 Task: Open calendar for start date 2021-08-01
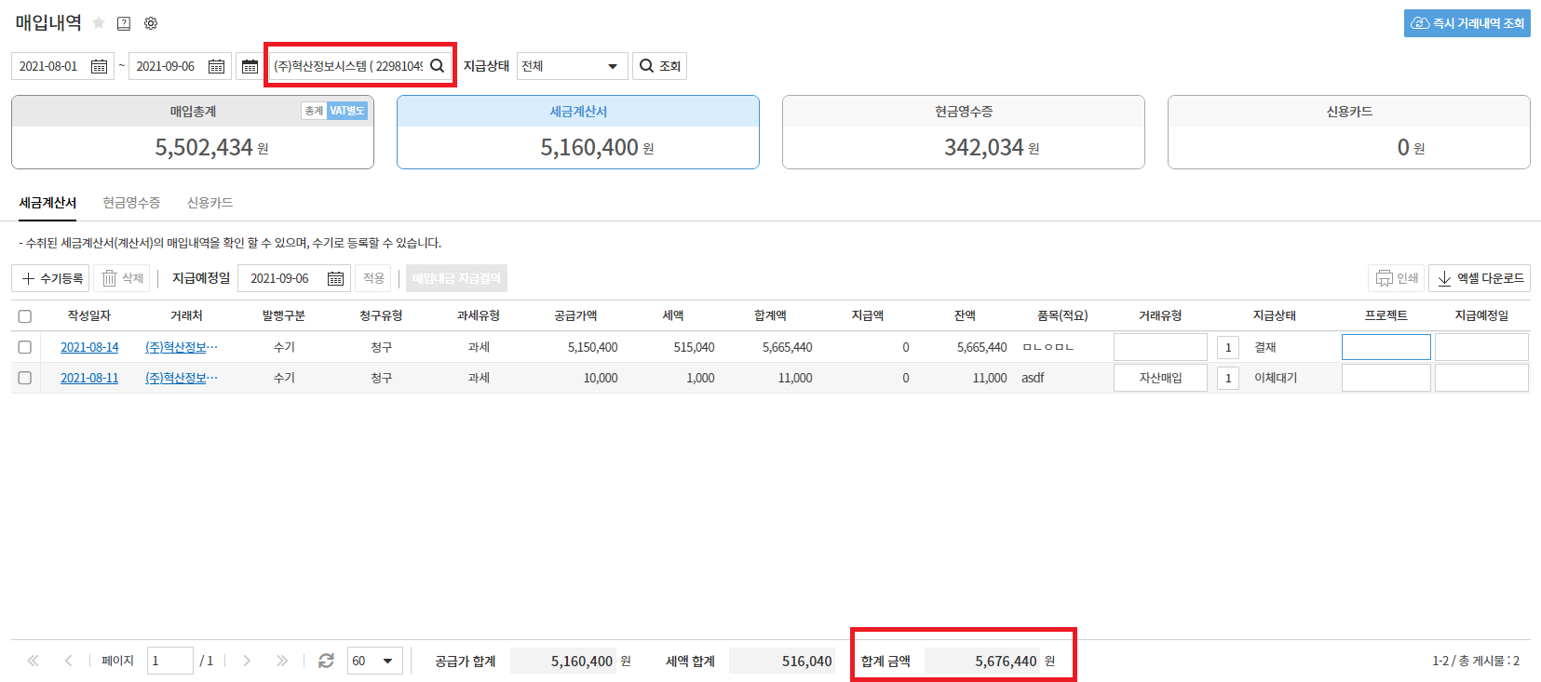tap(99, 66)
